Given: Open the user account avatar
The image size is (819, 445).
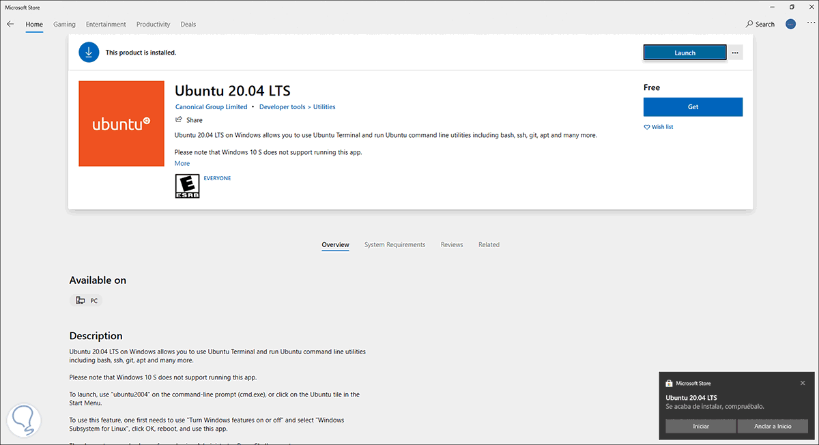Looking at the screenshot, I should click(790, 24).
